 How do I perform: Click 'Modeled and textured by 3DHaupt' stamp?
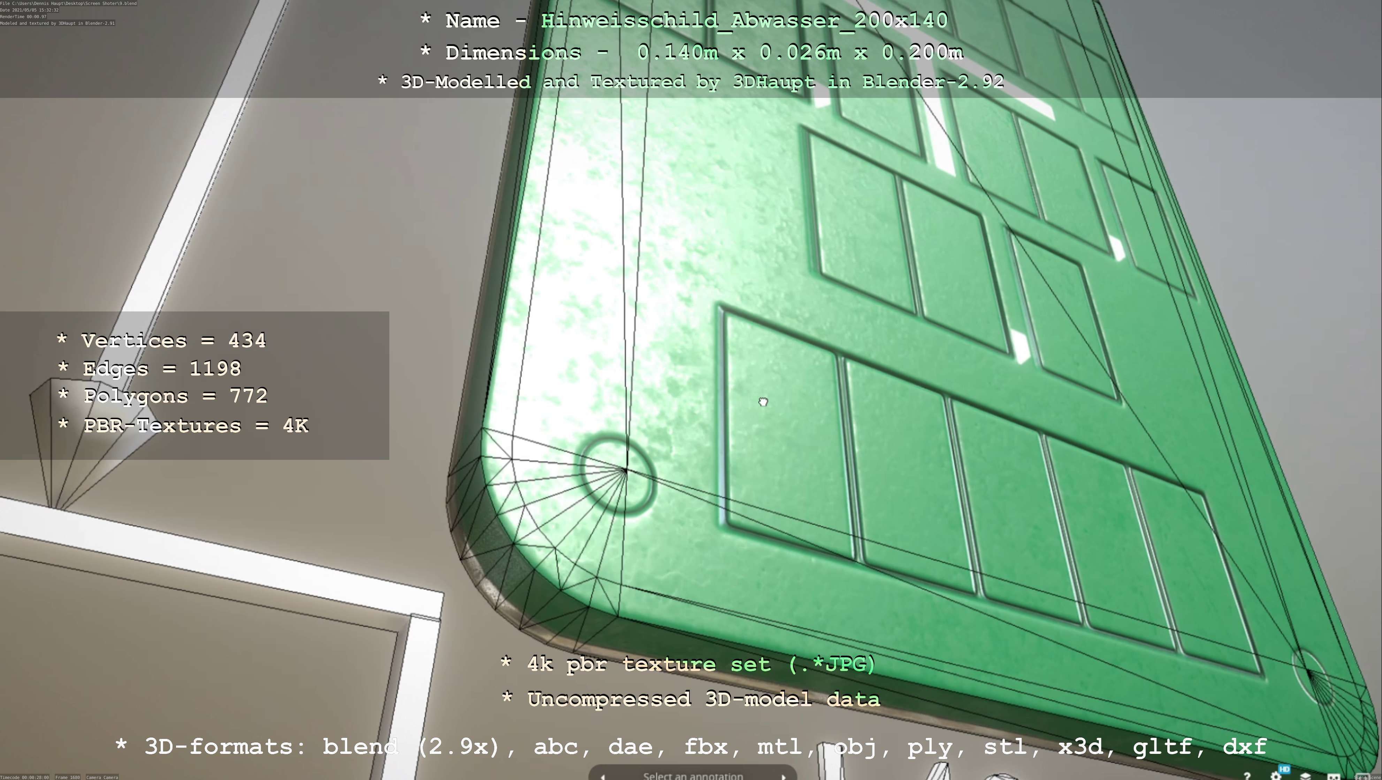click(x=58, y=23)
